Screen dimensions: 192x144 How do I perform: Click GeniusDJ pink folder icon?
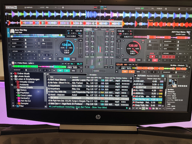coord(19,98)
